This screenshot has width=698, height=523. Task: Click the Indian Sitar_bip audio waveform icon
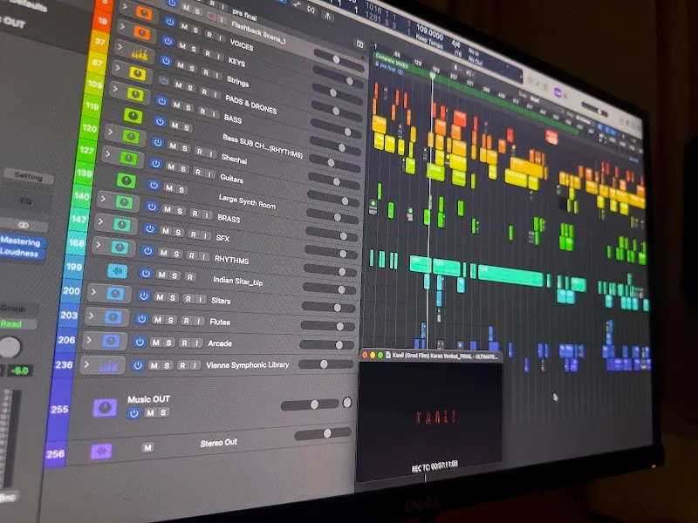pyautogui.click(x=117, y=270)
